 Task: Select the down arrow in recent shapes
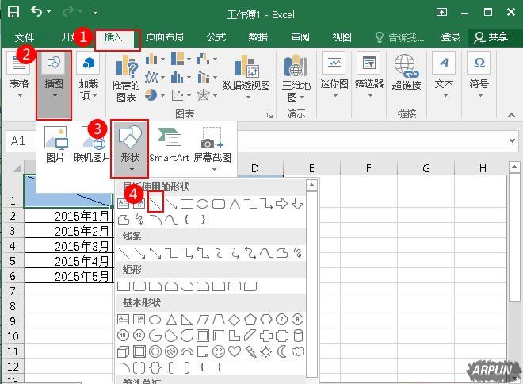[x=297, y=203]
